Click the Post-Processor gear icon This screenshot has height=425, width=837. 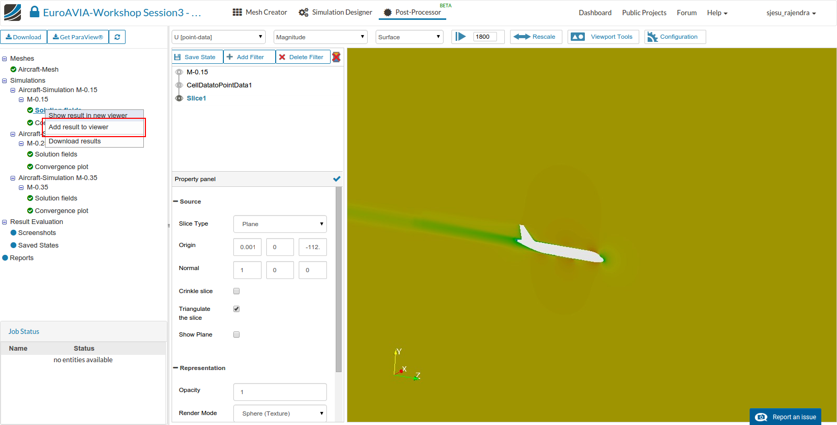coord(388,12)
